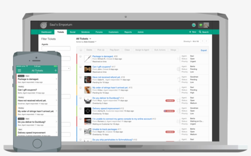This screenshot has width=251, height=156.
Task: Check the game console ticket checkbox
Action: (x=81, y=119)
